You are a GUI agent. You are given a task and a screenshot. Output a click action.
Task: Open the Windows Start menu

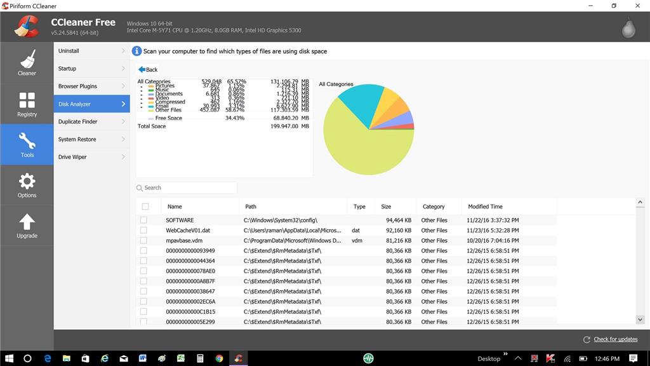pos(9,358)
